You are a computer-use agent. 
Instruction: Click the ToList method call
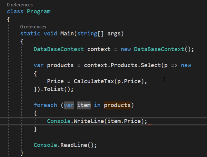click(54, 89)
